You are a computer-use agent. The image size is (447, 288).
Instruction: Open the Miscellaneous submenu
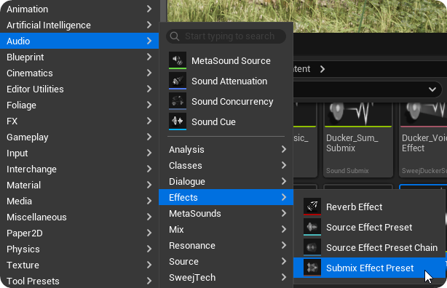tap(79, 217)
